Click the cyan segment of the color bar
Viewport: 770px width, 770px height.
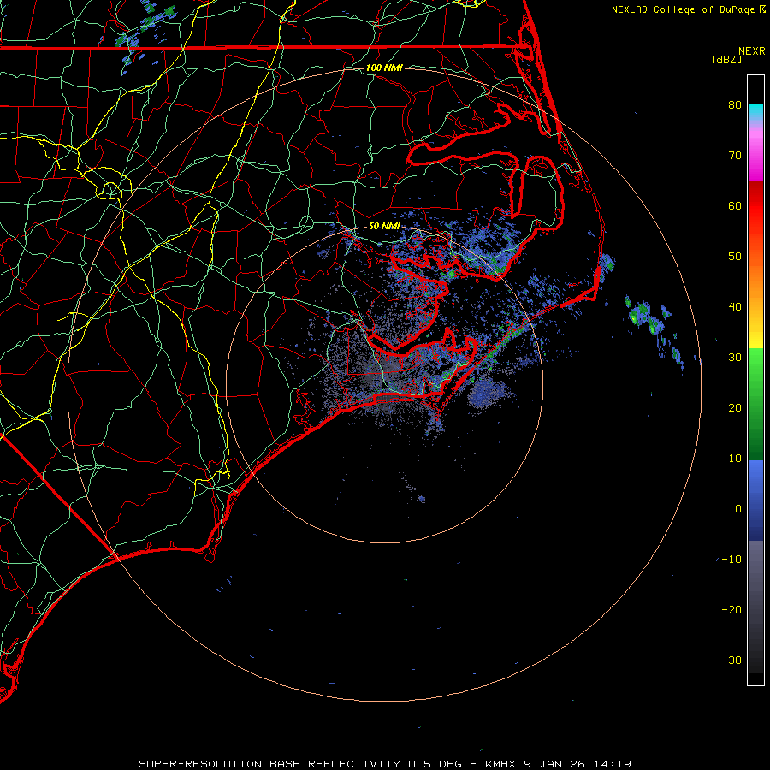(755, 111)
